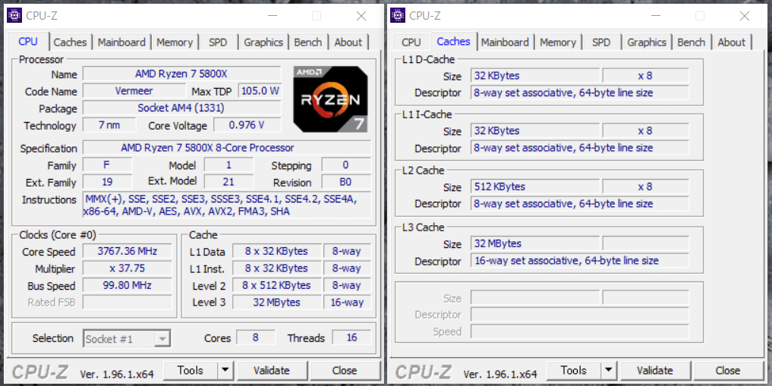The image size is (772, 386).
Task: Click the Cores value 8
Action: point(256,337)
